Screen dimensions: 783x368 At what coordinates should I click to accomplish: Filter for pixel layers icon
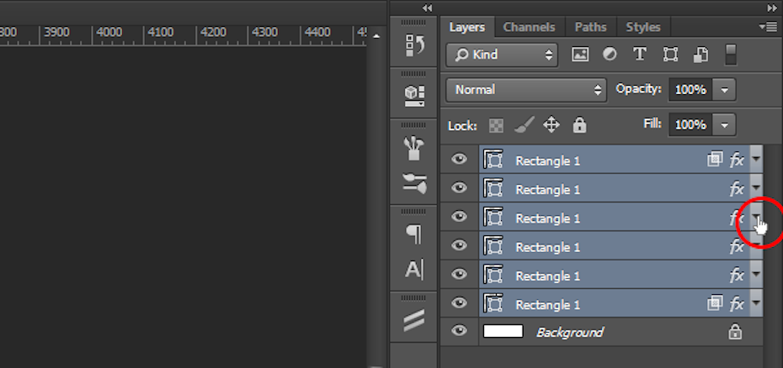click(579, 55)
